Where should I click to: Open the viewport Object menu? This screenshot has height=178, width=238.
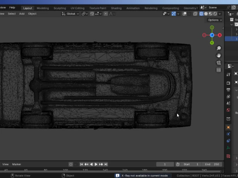point(32,14)
